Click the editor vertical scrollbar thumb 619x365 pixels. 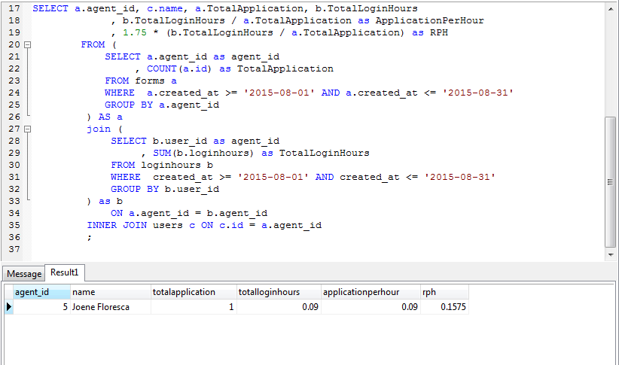(611, 181)
